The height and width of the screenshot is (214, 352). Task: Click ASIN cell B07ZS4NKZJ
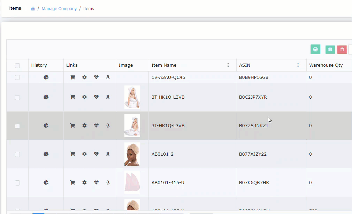pos(253,125)
